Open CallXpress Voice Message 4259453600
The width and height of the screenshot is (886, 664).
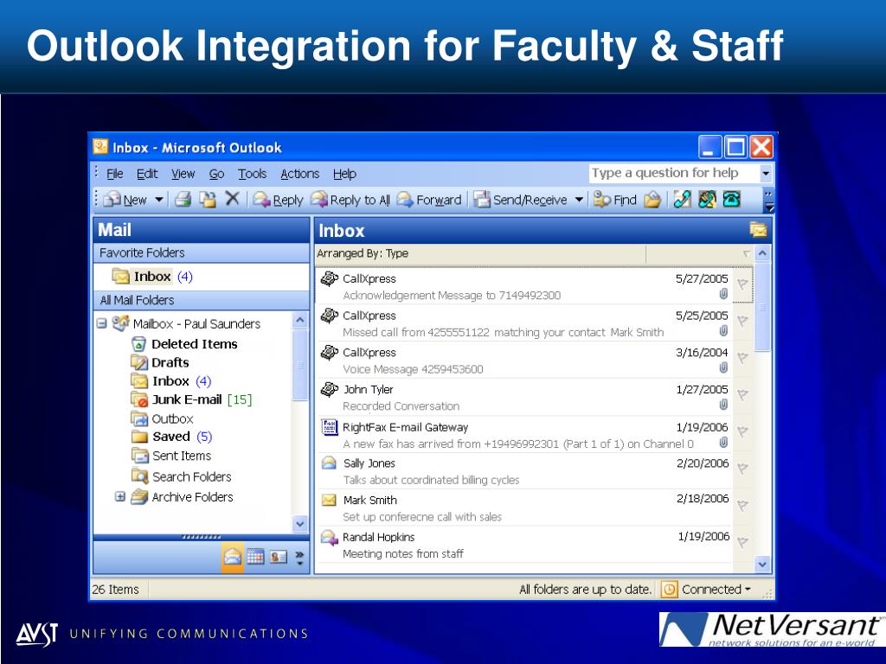click(524, 361)
